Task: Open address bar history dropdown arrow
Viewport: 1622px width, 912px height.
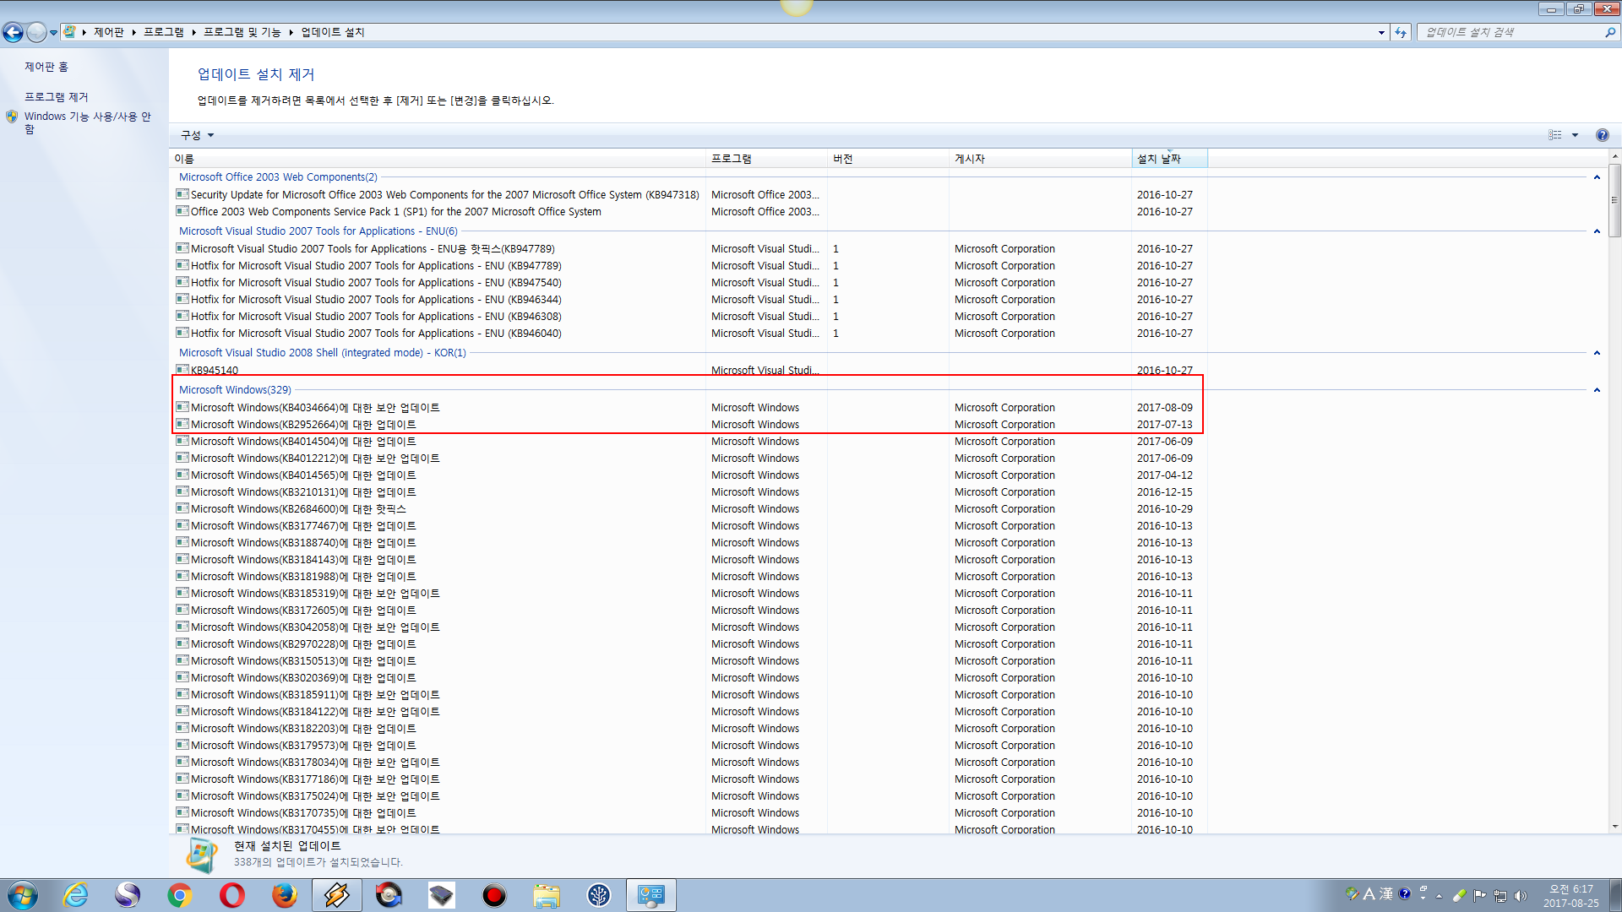Action: point(1381,32)
